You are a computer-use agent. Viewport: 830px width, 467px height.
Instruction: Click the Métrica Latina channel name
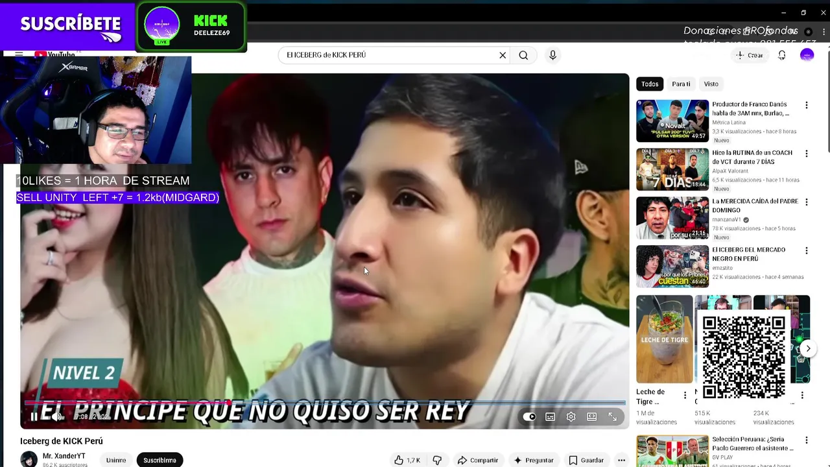729,122
